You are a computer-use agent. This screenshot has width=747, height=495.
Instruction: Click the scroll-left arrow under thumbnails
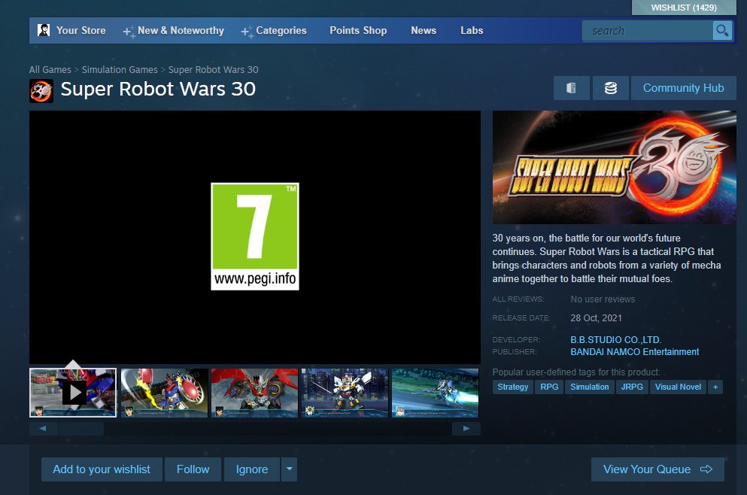pyautogui.click(x=43, y=428)
